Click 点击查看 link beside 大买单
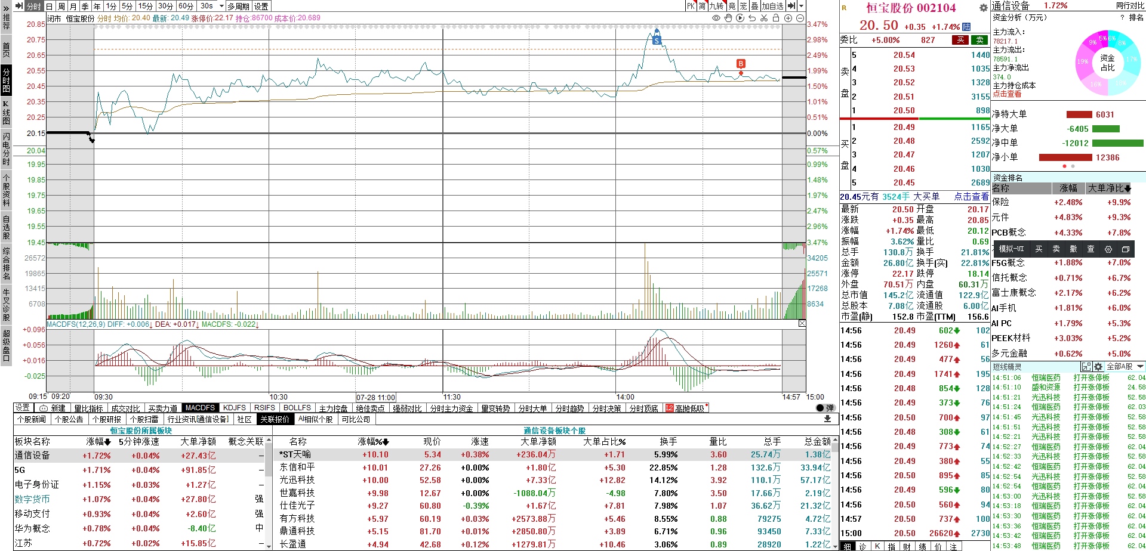The width and height of the screenshot is (1146, 551). (x=971, y=196)
